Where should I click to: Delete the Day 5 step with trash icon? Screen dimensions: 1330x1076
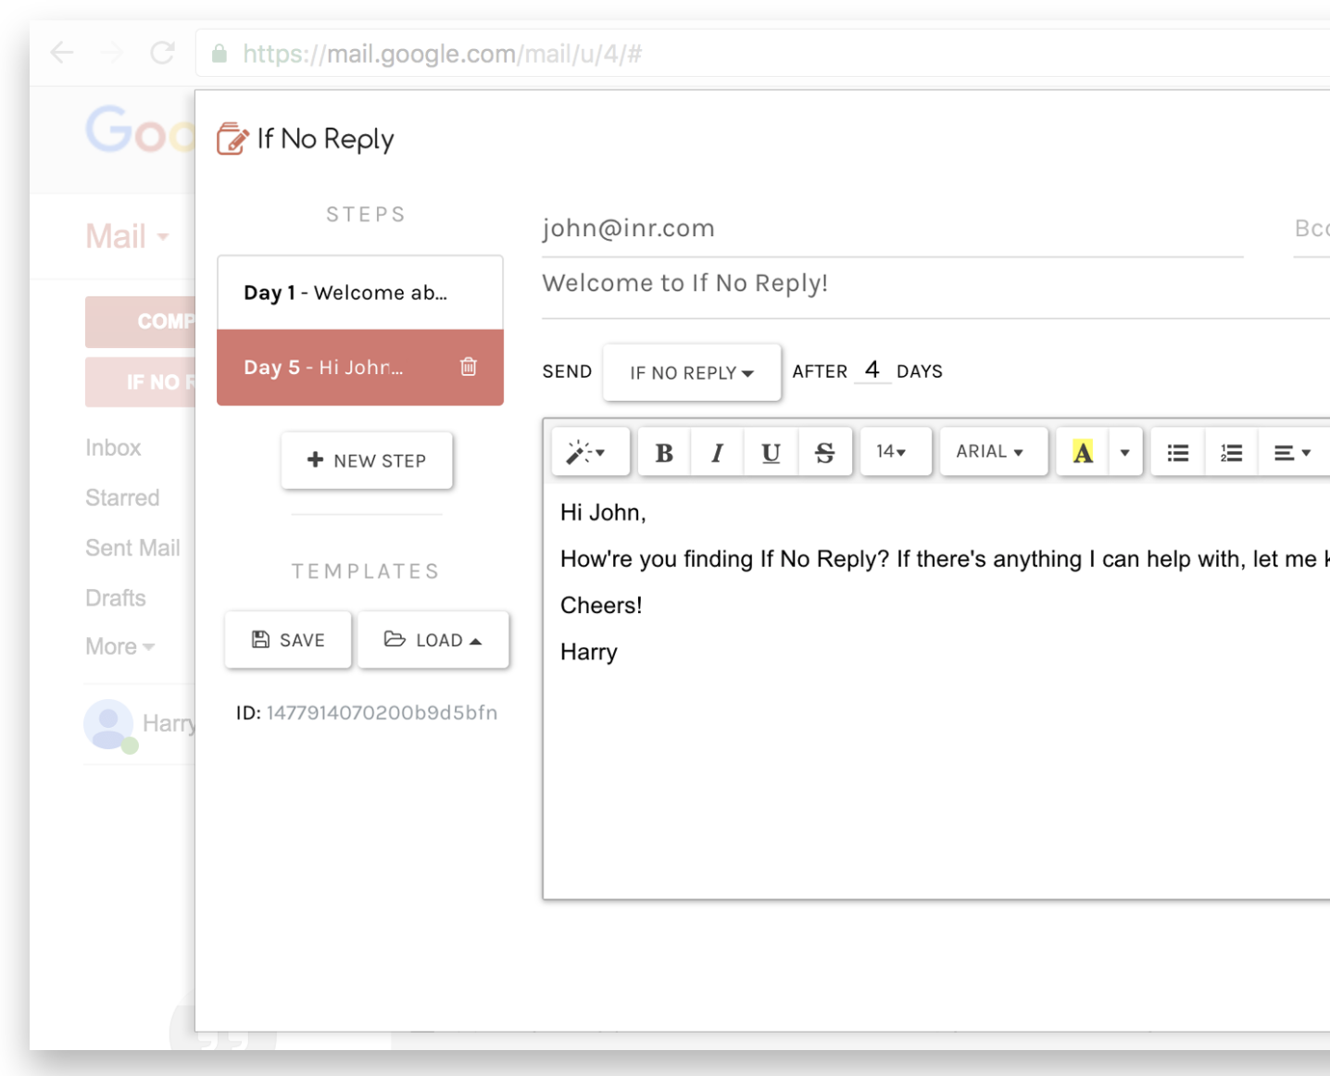point(469,367)
